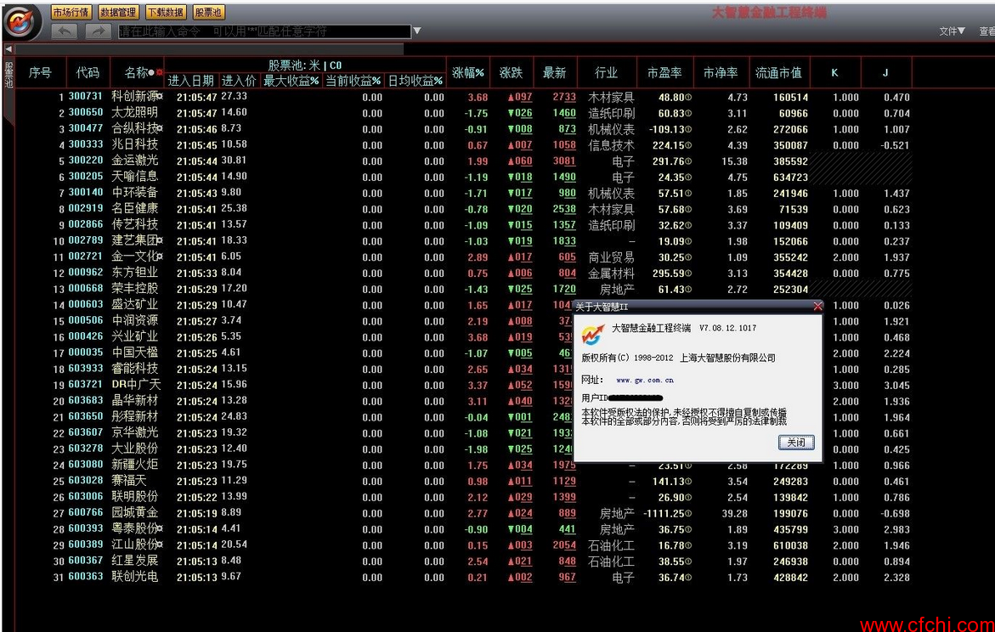Select stock code 300333

point(85,144)
